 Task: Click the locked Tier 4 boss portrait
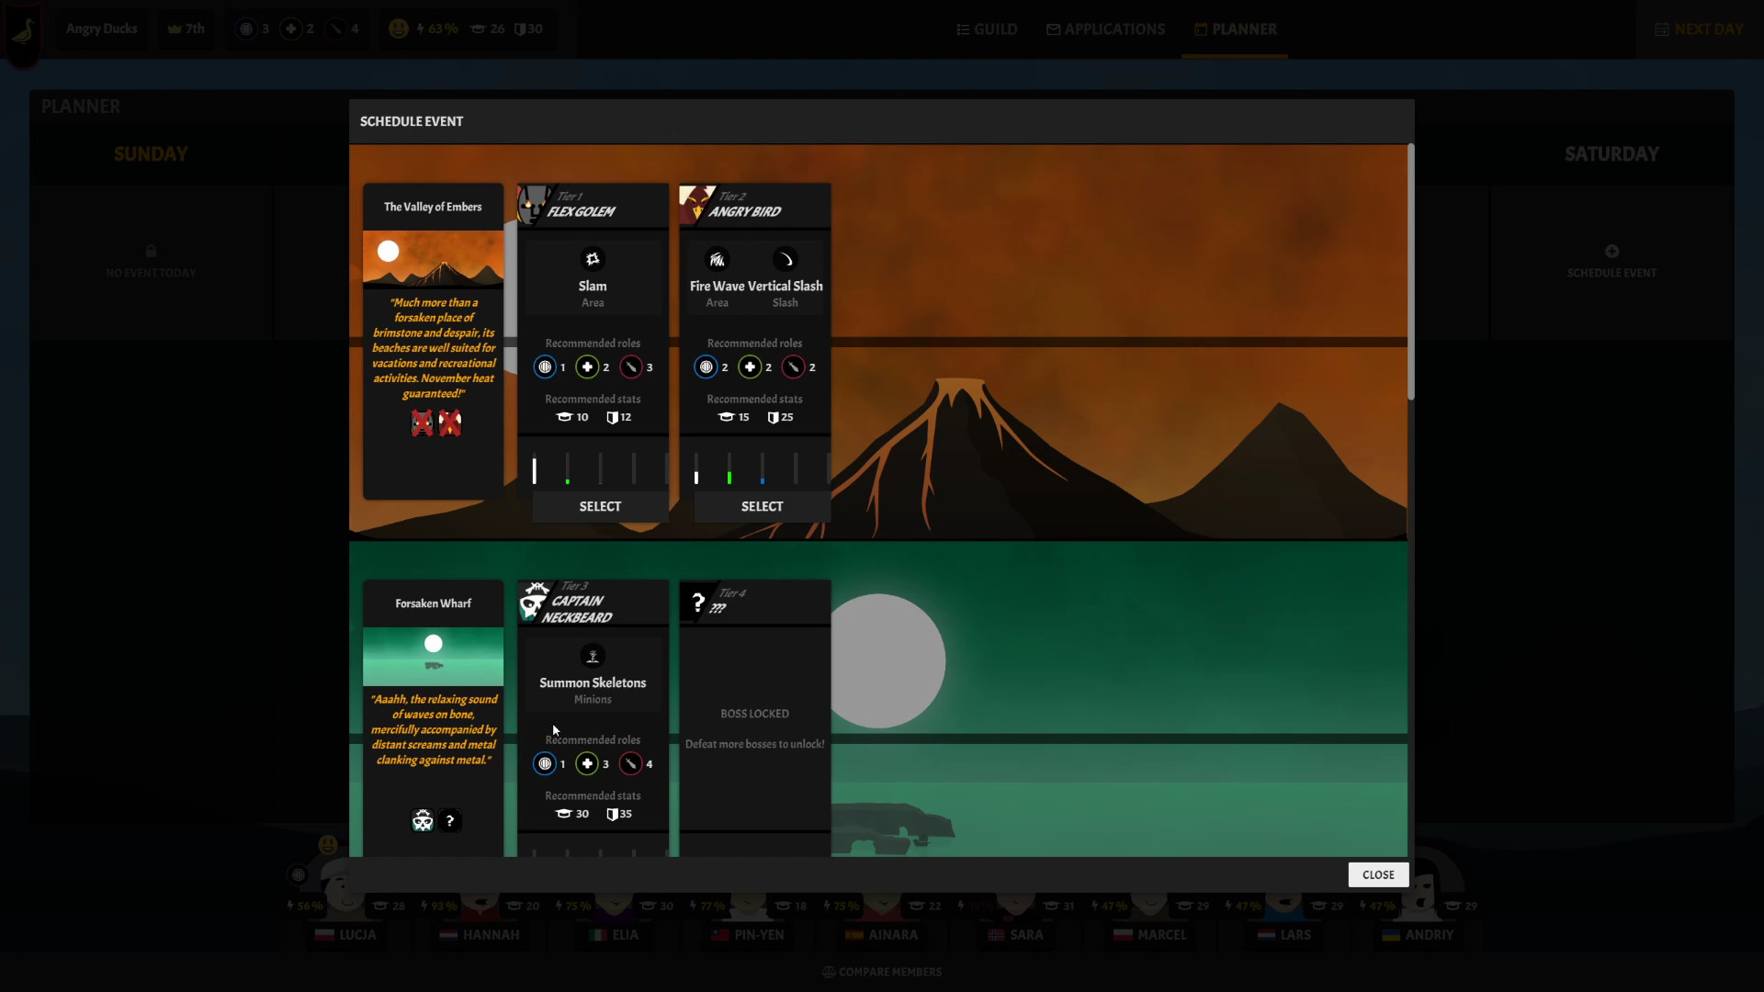[698, 603]
